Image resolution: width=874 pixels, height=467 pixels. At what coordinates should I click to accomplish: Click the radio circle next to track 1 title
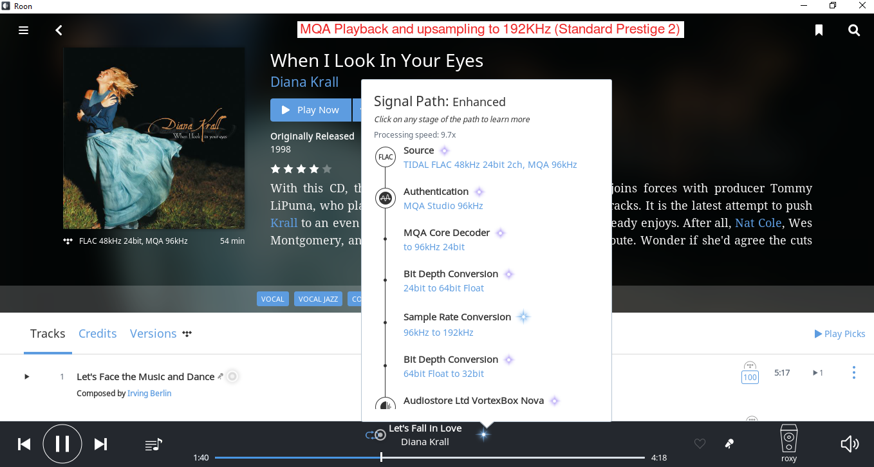[232, 376]
